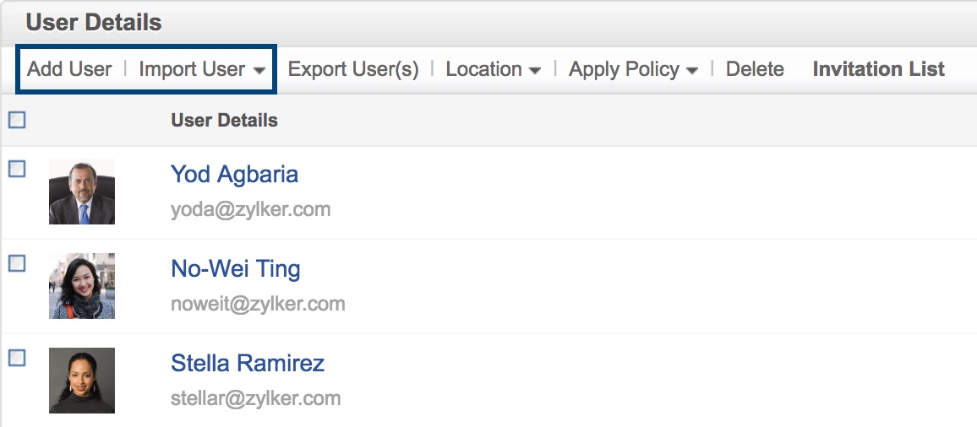Open Yod Agbaria's user profile link
Image resolution: width=977 pixels, height=427 pixels.
coord(234,175)
